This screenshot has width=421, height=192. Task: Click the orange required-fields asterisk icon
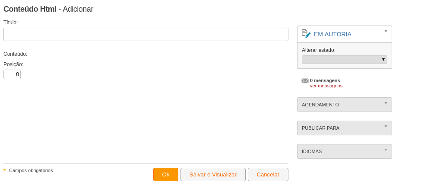[x=5, y=170]
